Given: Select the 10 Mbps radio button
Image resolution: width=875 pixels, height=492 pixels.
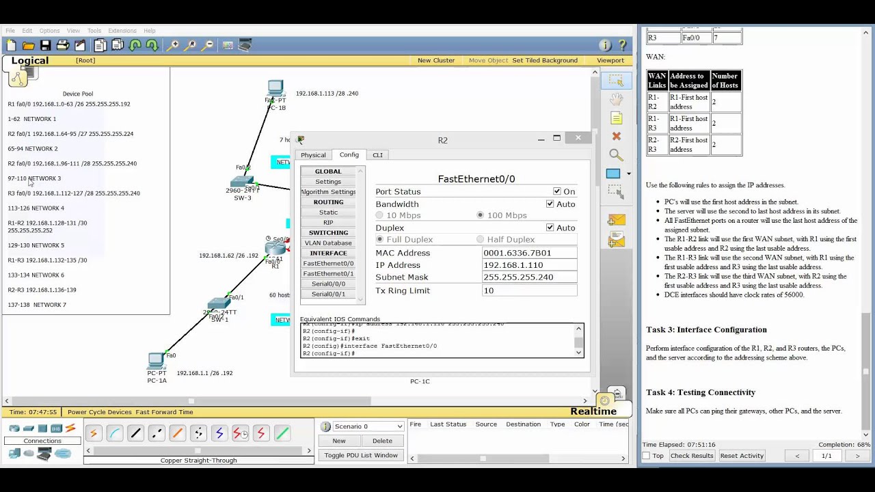Looking at the screenshot, I should [379, 215].
